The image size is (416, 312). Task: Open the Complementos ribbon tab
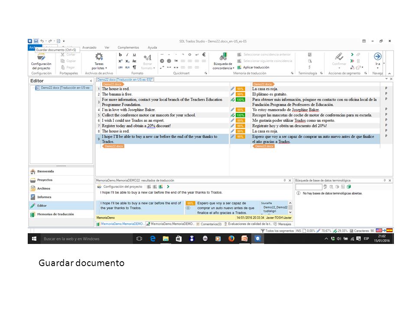[128, 48]
